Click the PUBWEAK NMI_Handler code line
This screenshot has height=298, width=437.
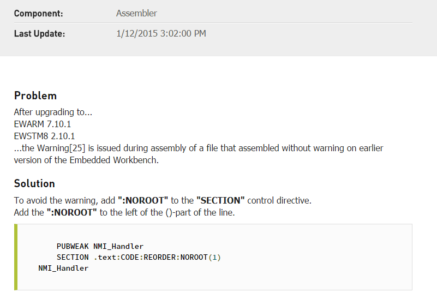pyautogui.click(x=100, y=247)
